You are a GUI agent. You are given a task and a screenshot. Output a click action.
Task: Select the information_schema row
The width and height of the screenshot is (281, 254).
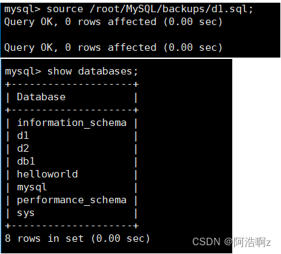point(72,123)
